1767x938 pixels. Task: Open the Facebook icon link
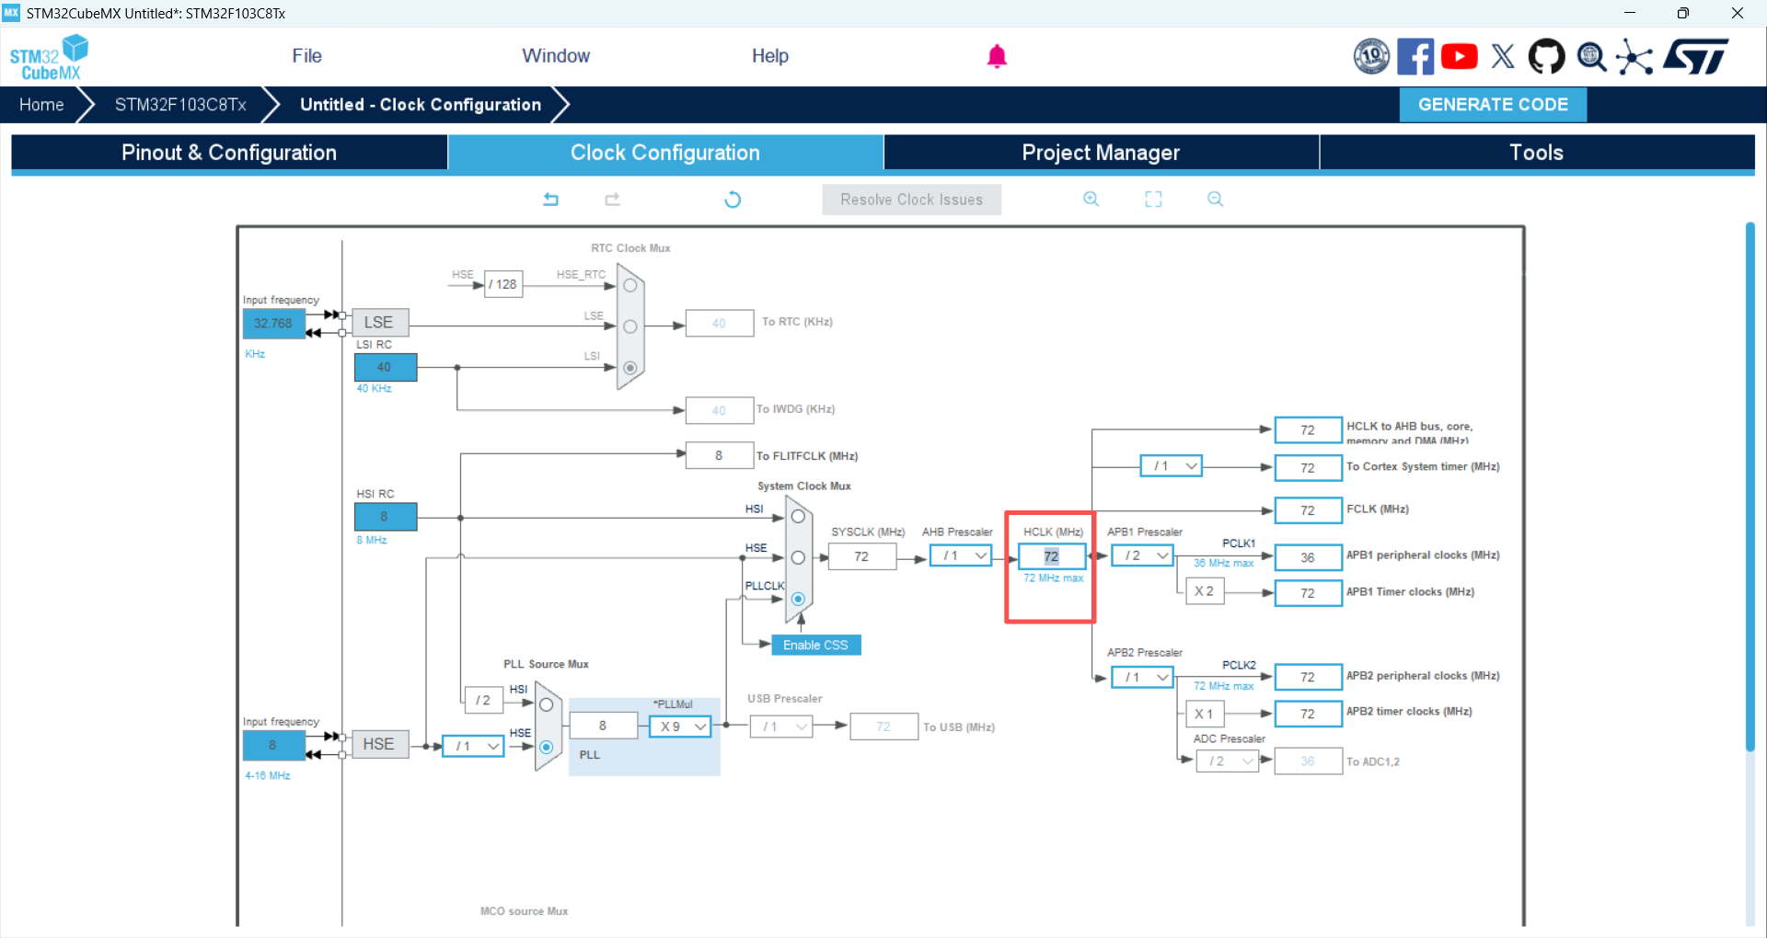click(1415, 56)
